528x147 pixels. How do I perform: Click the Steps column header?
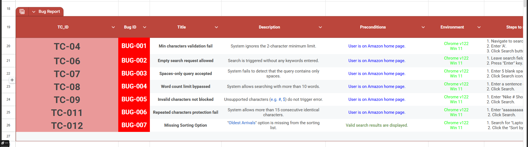(x=514, y=27)
